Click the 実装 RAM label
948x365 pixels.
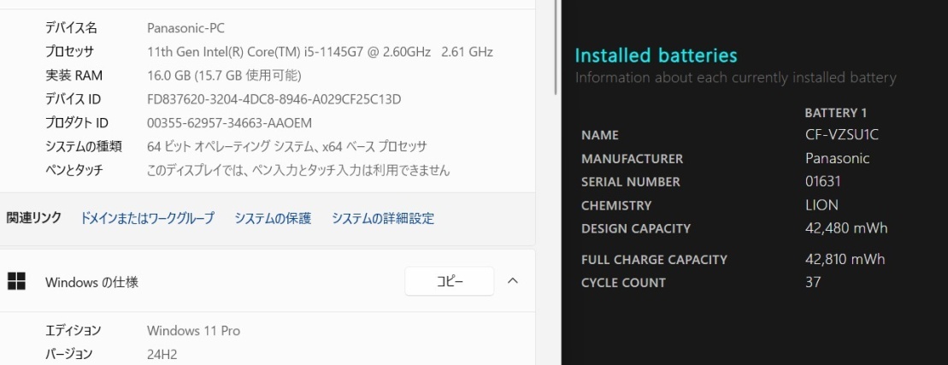click(x=74, y=75)
